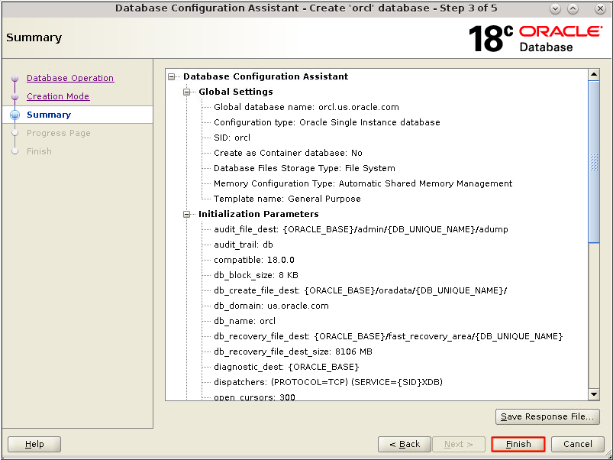The image size is (613, 460).
Task: Select the diagnostic_dest parameter row
Action: [x=286, y=367]
